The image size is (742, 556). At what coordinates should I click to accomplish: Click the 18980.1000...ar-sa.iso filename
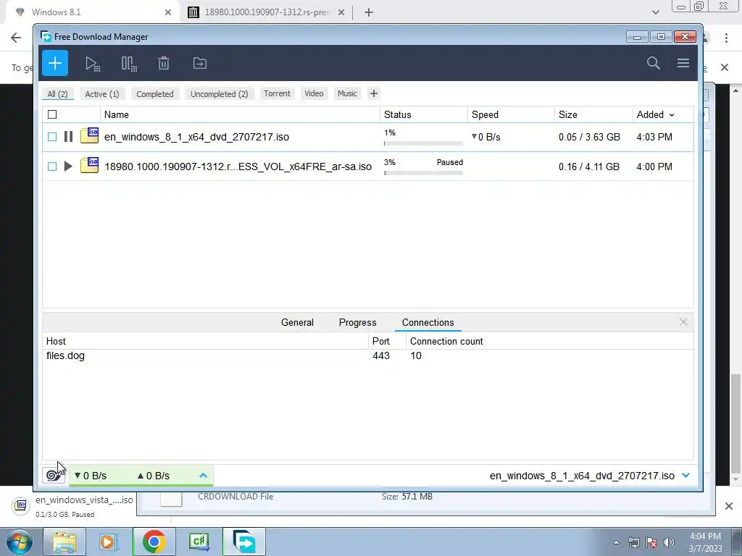pyautogui.click(x=238, y=167)
